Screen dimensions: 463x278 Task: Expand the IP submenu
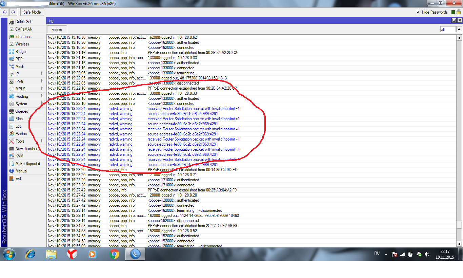coord(42,74)
